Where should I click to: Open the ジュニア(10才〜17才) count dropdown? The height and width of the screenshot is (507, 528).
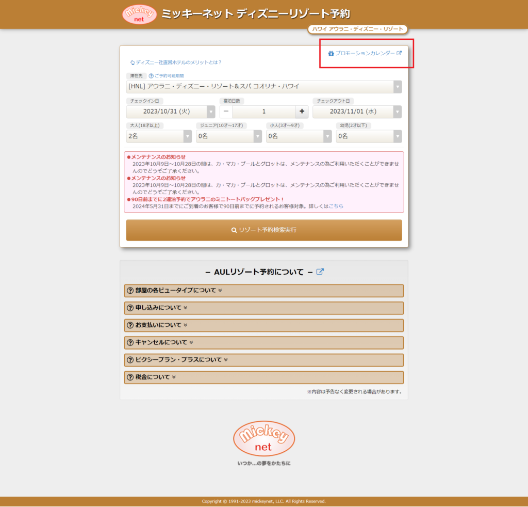[229, 136]
